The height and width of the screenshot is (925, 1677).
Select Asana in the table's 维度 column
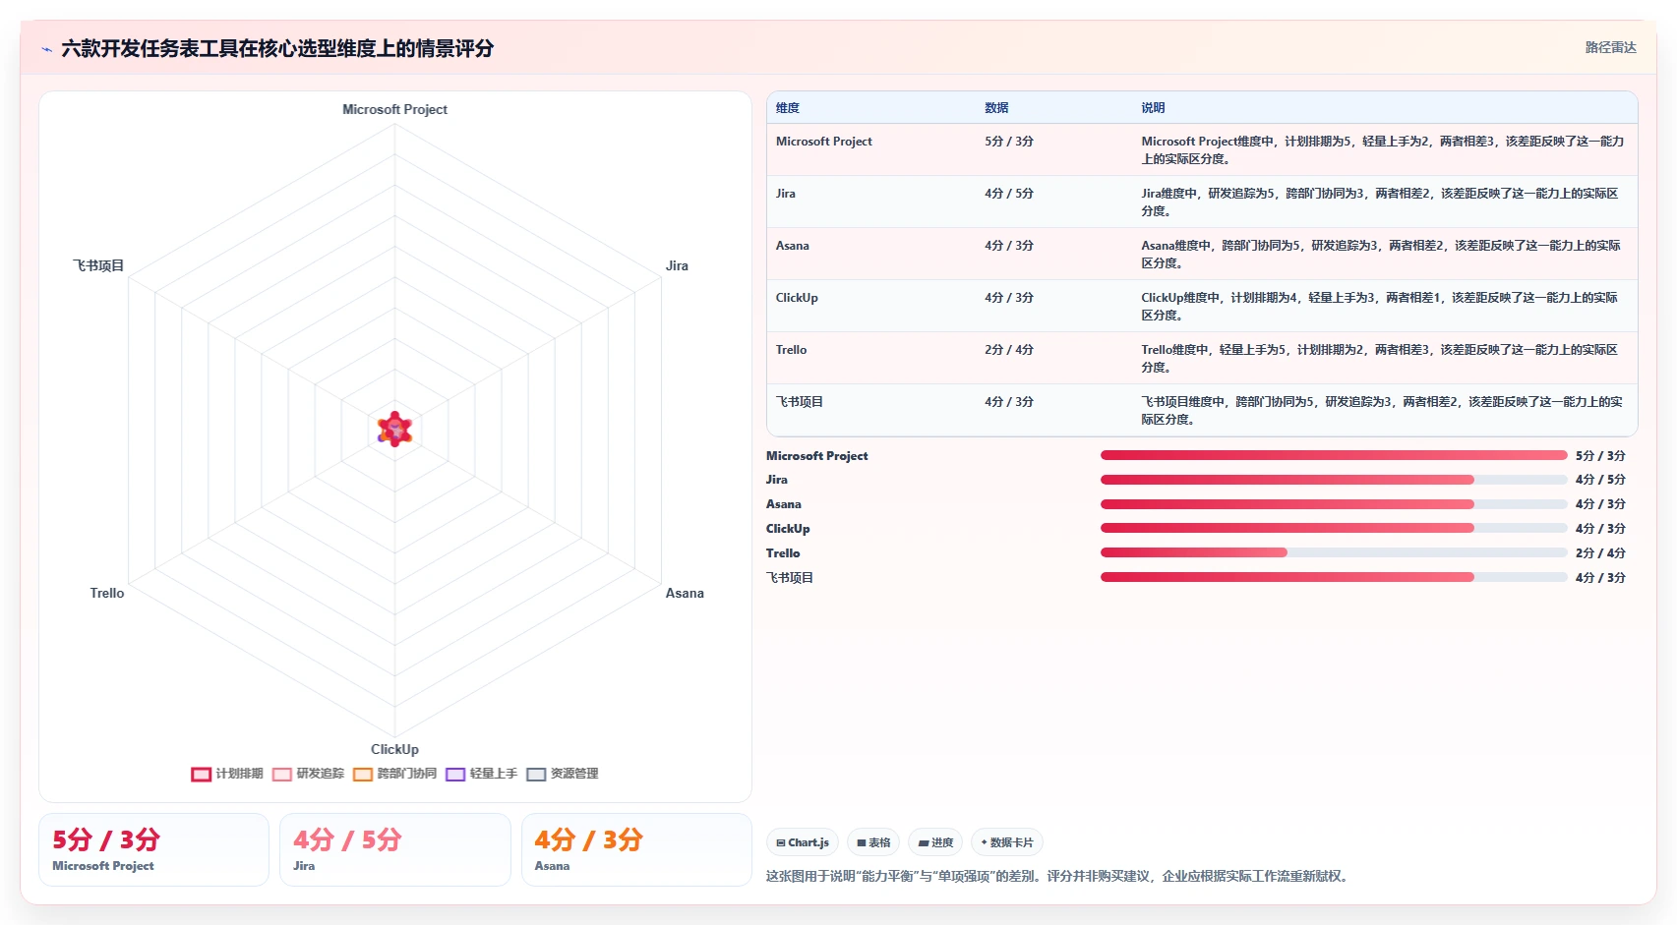(x=793, y=246)
